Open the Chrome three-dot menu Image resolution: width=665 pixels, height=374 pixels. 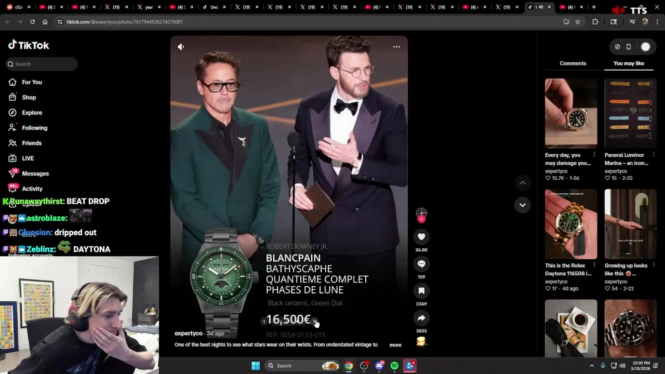[x=658, y=22]
